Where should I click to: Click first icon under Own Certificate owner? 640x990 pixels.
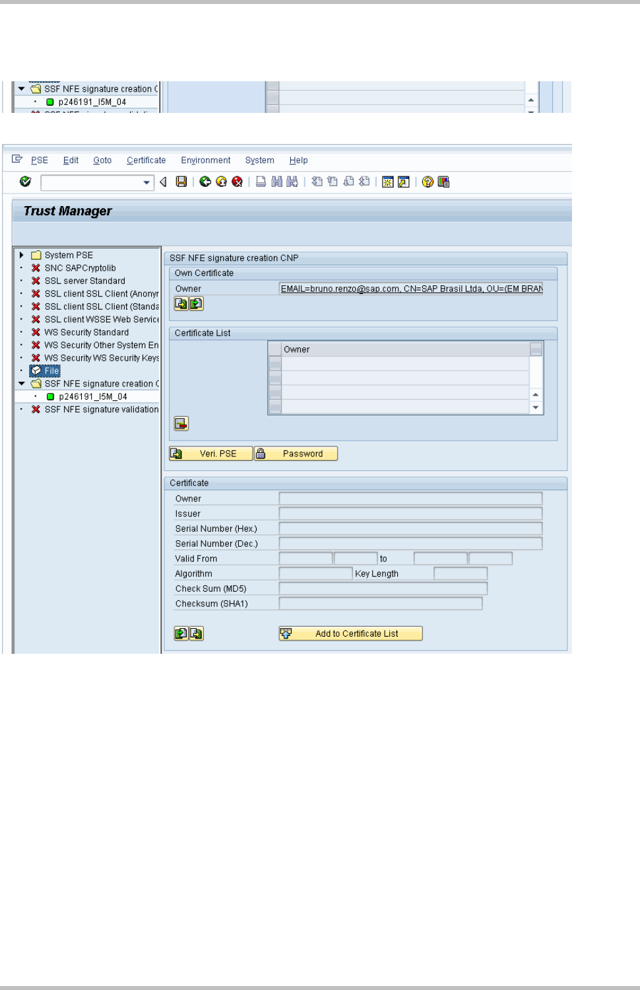coord(181,304)
